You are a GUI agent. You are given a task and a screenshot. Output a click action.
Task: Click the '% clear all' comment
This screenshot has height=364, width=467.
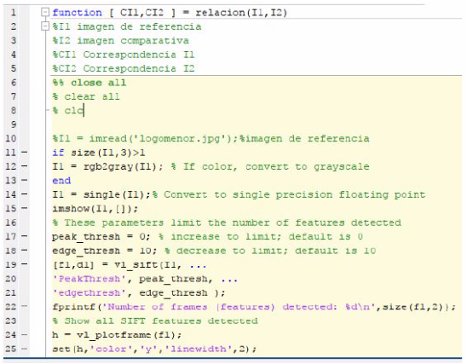[86, 96]
